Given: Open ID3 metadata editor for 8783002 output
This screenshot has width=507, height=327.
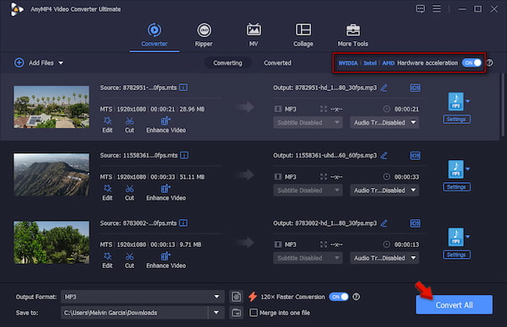Looking at the screenshot, I should [x=415, y=223].
